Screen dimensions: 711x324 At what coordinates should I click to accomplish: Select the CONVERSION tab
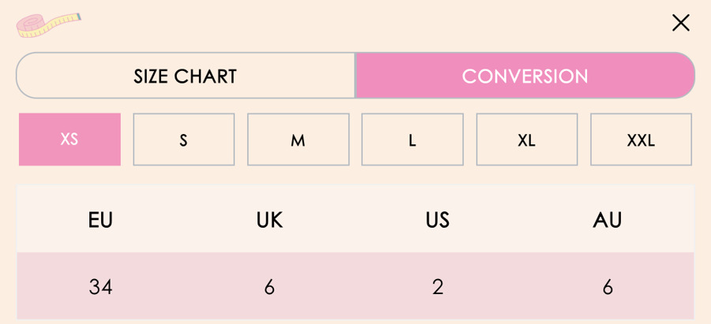coord(525,76)
